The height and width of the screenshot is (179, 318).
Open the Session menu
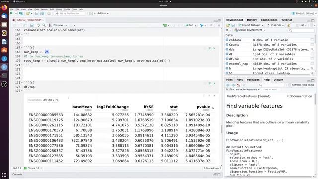pos(44,9)
